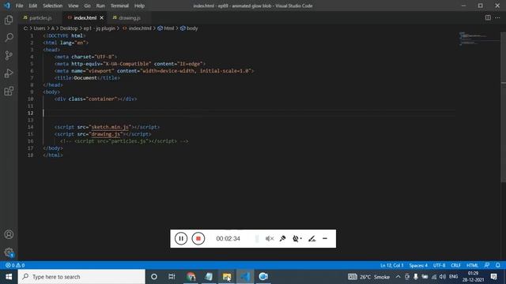
Task: Open Cortana circle on the taskbar
Action: tap(154, 277)
